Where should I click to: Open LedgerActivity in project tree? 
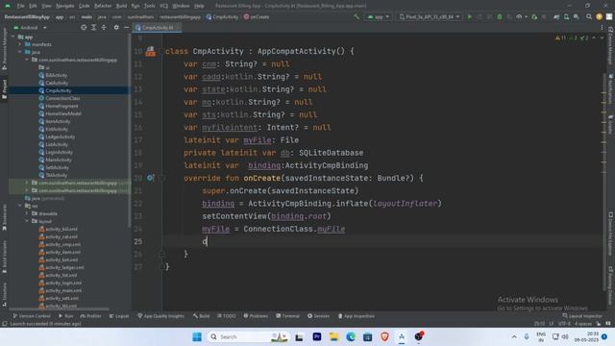60,136
